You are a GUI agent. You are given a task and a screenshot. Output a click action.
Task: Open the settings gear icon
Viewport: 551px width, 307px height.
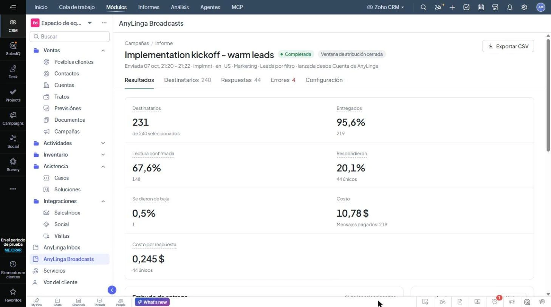coord(524,7)
